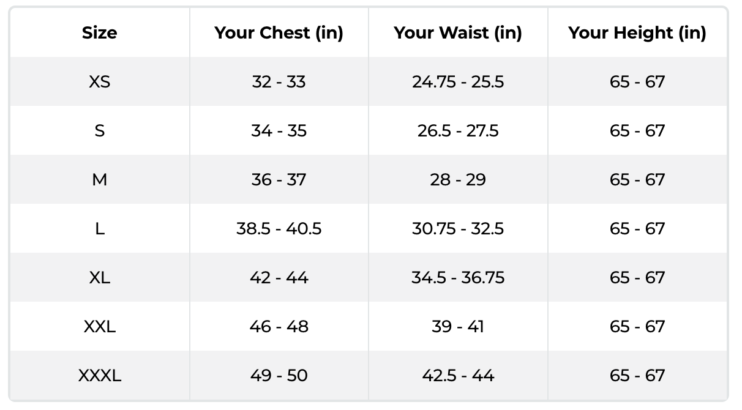Click chest value 38.5 - 40.5
742x410 pixels.
click(x=279, y=228)
